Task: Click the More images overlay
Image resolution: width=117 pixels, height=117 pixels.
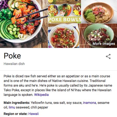Action: pos(104,44)
